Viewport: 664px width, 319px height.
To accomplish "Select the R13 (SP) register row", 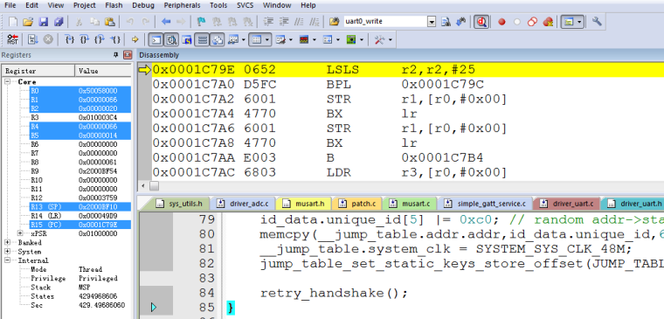I will point(80,207).
